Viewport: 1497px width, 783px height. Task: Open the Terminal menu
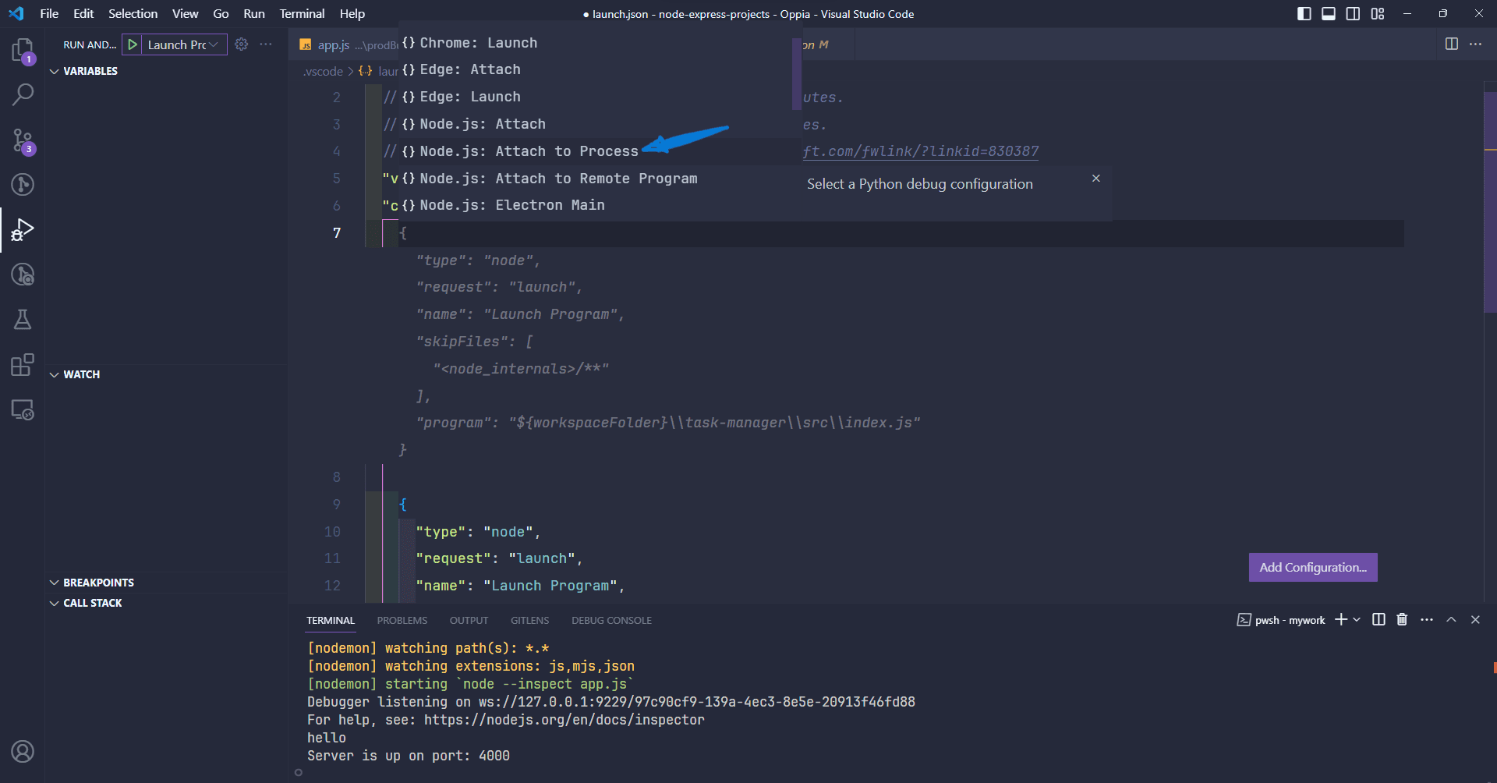pyautogui.click(x=302, y=13)
